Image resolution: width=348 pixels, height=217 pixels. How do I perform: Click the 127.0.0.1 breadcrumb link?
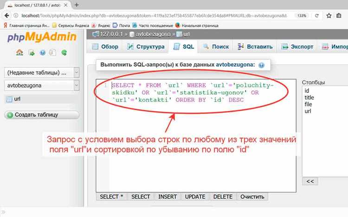pyautogui.click(x=111, y=34)
